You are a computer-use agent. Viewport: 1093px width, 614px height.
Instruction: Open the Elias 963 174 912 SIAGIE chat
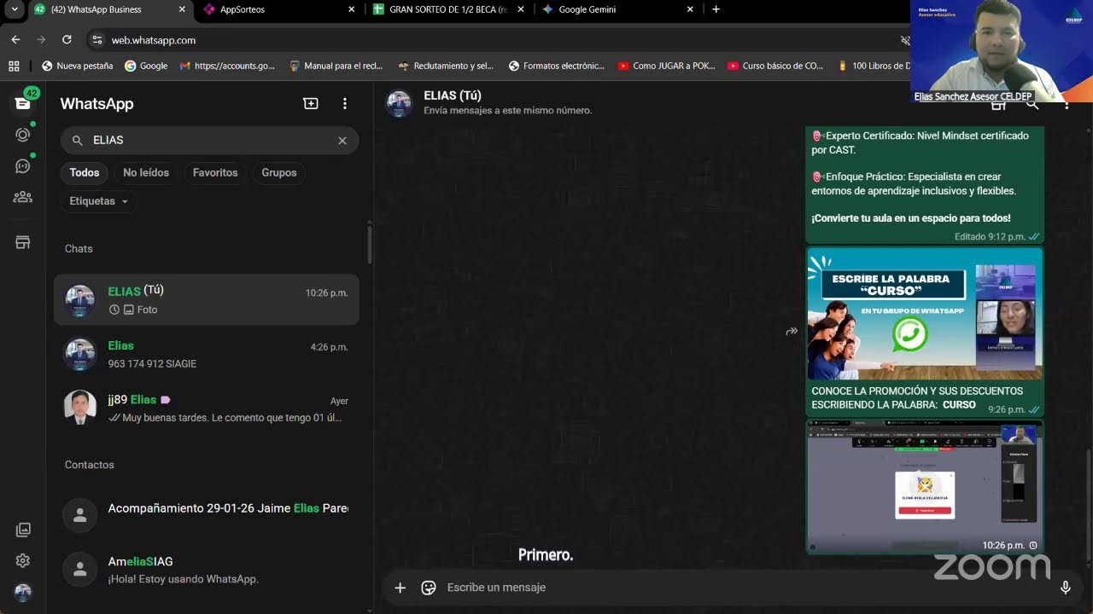click(207, 354)
